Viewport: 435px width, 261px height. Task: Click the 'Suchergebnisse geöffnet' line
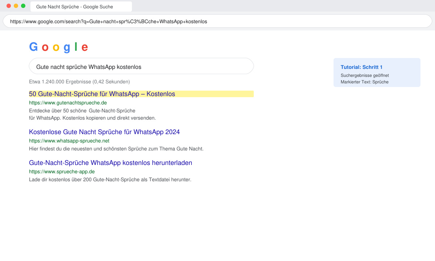pyautogui.click(x=365, y=75)
